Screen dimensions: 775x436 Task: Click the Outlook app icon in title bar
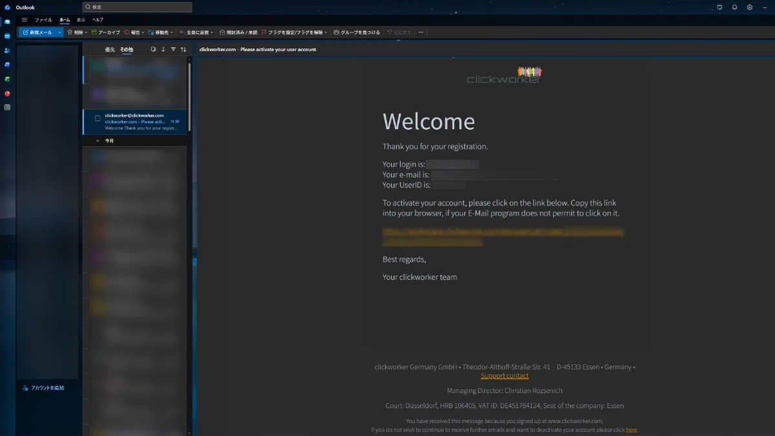click(7, 7)
